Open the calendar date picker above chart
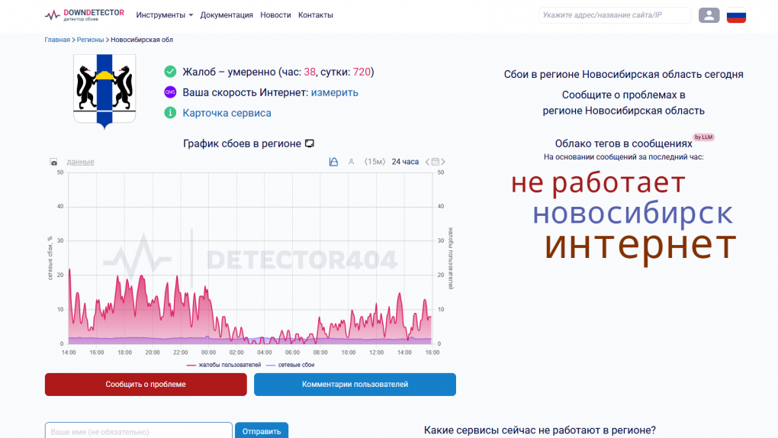Screen dimensions: 778x438 point(436,162)
